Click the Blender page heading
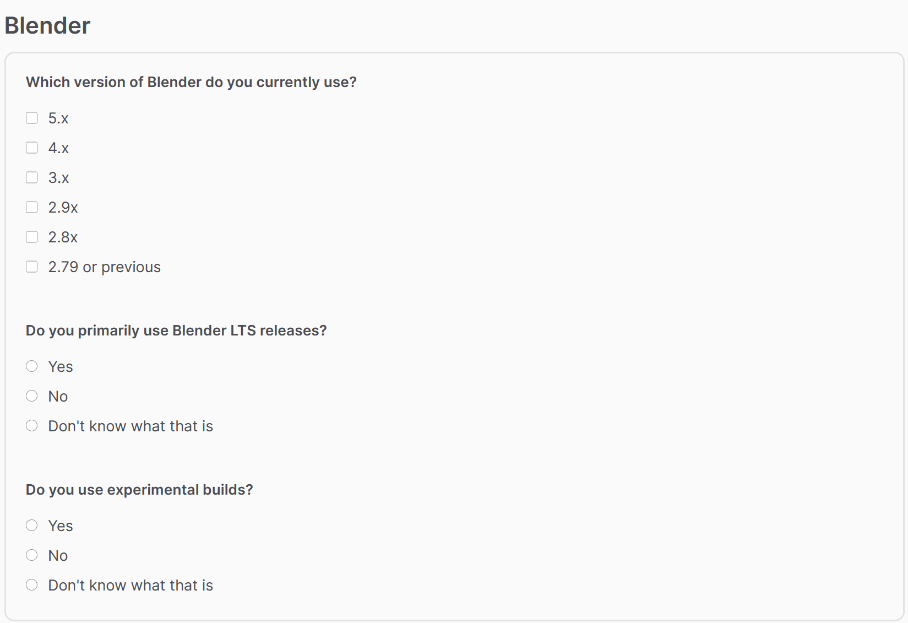The height and width of the screenshot is (623, 908). 47,25
